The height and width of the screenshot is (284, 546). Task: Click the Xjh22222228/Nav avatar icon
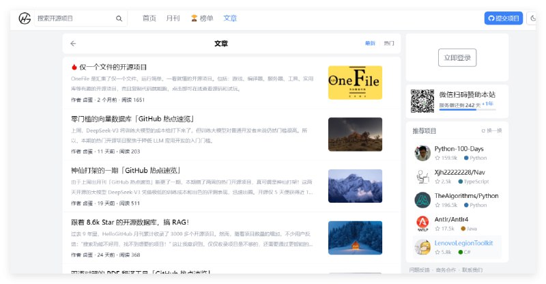422,177
